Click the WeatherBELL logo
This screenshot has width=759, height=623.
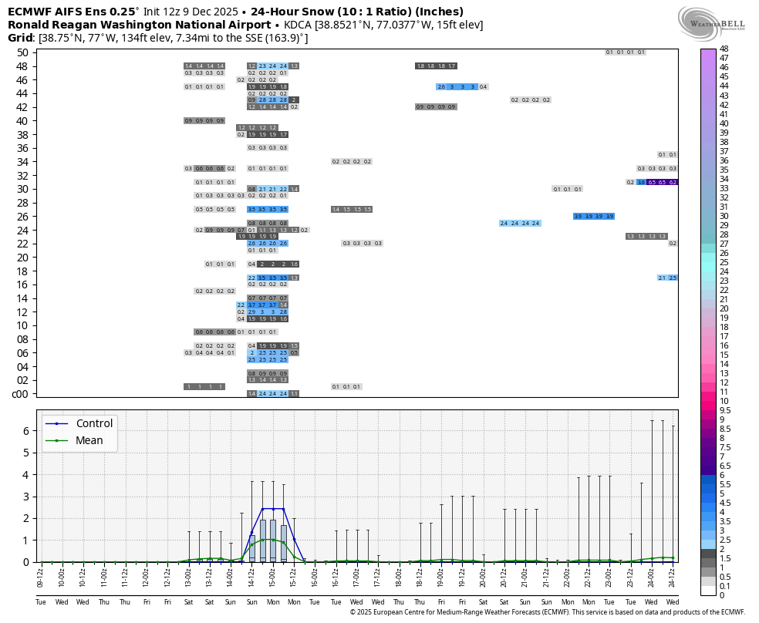[x=712, y=20]
